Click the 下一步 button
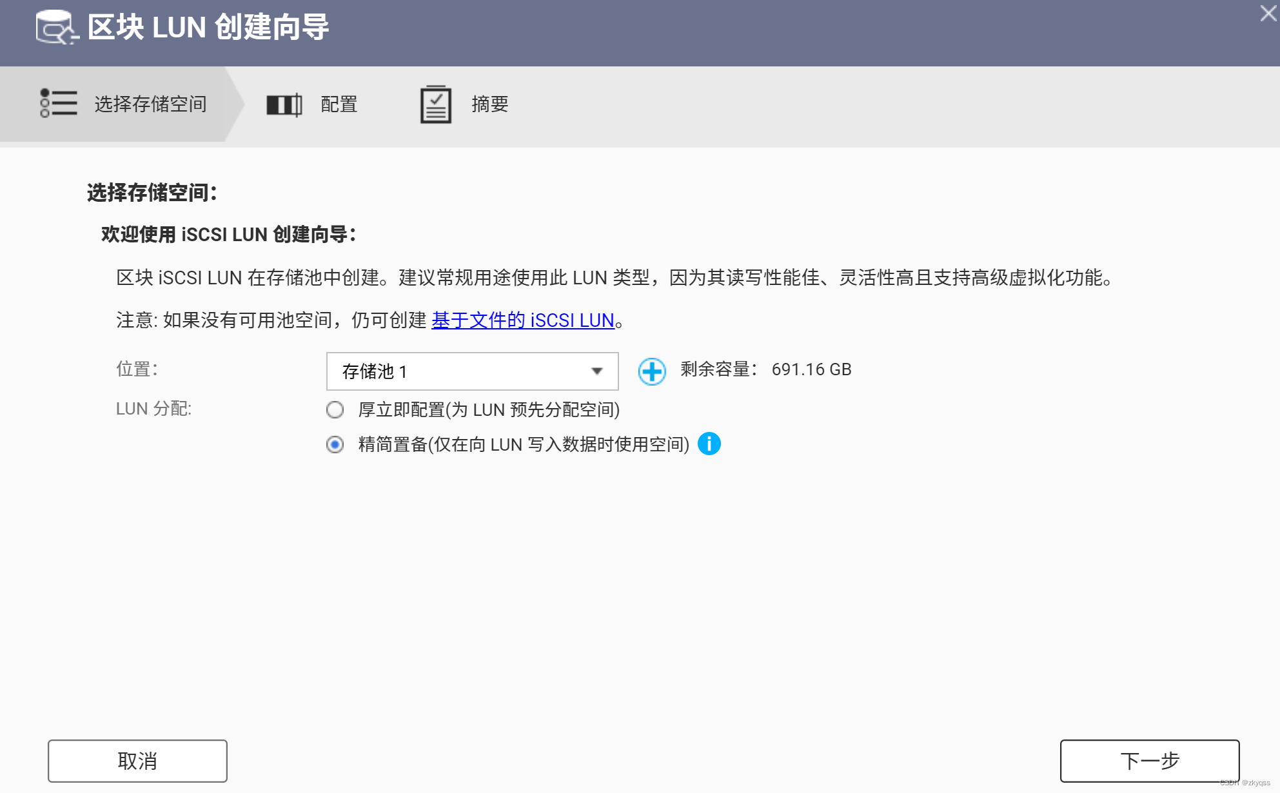Viewport: 1280px width, 793px height. 1149,761
